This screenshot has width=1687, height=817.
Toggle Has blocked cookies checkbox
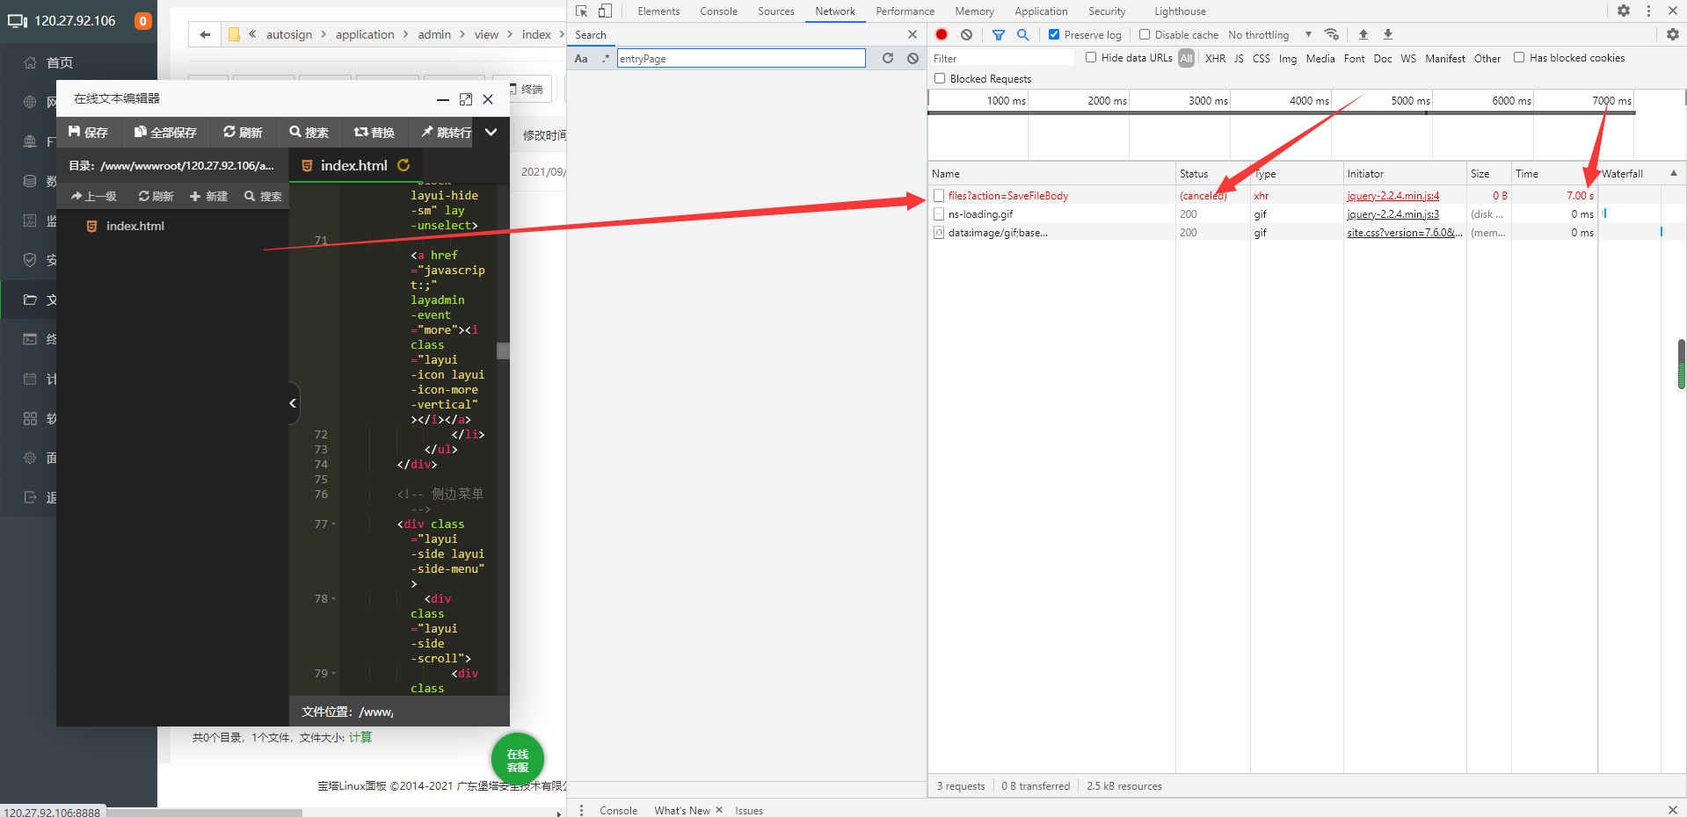pyautogui.click(x=1519, y=57)
